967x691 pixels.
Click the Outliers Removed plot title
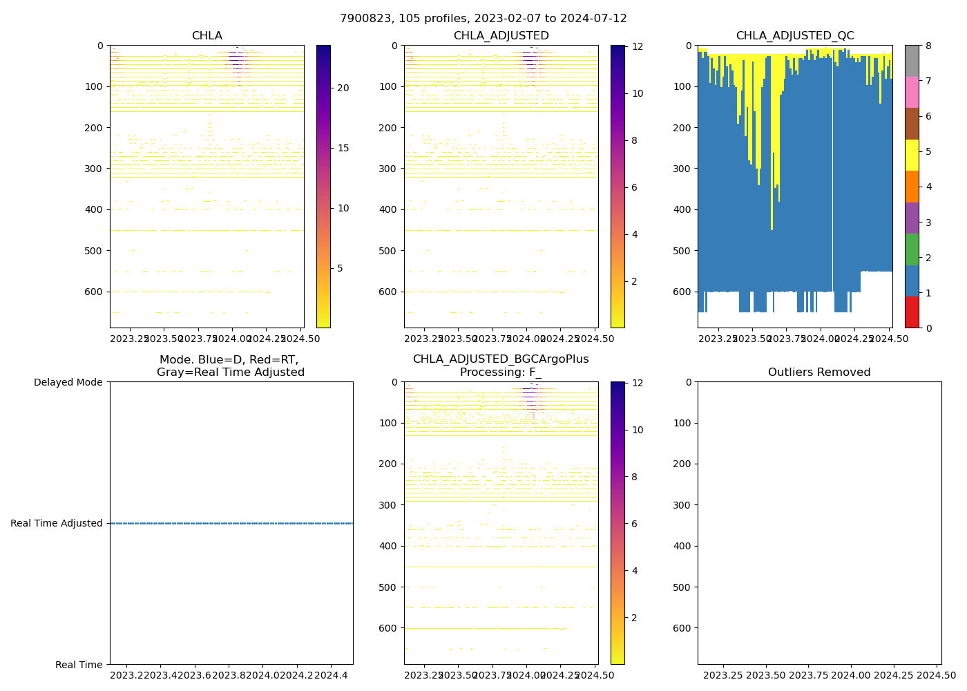(x=819, y=372)
